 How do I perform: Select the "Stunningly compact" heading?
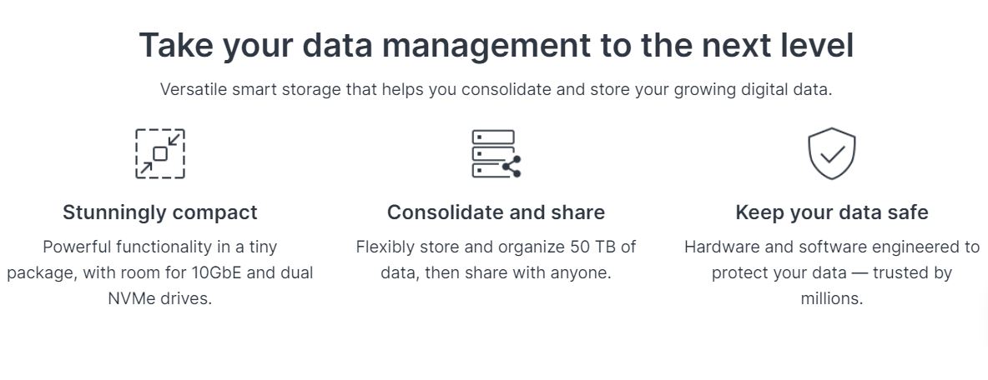[160, 212]
